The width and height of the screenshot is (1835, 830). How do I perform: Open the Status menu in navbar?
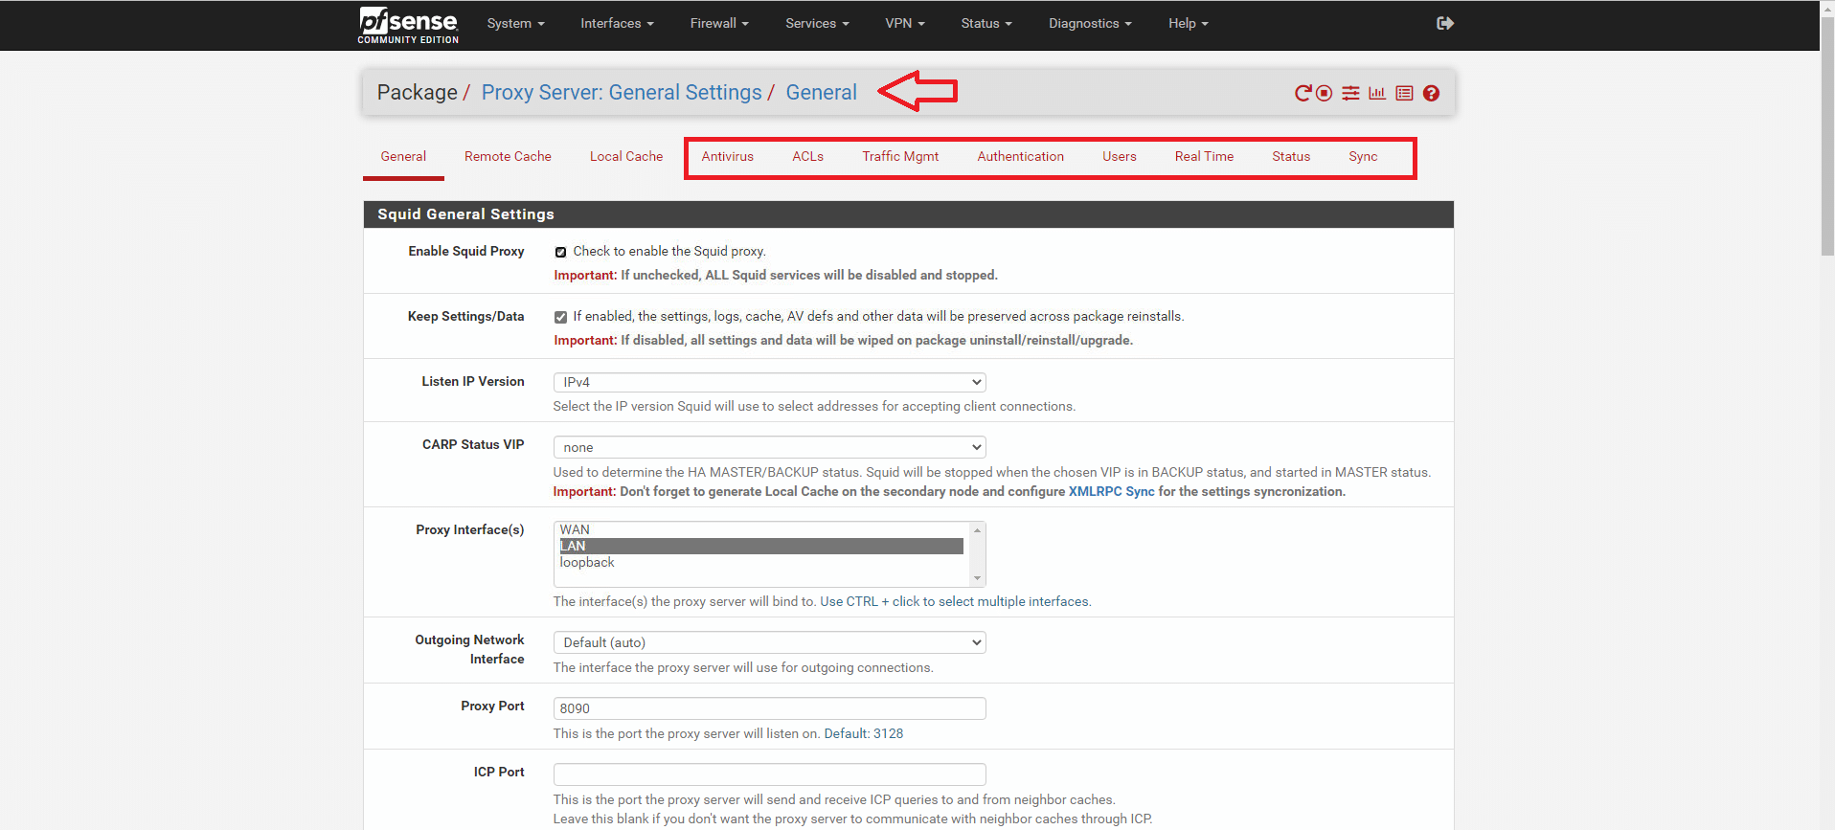986,23
